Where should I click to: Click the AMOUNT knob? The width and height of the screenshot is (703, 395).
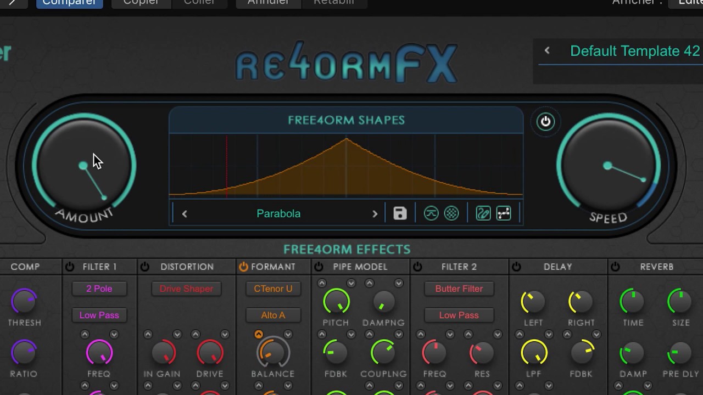(83, 165)
